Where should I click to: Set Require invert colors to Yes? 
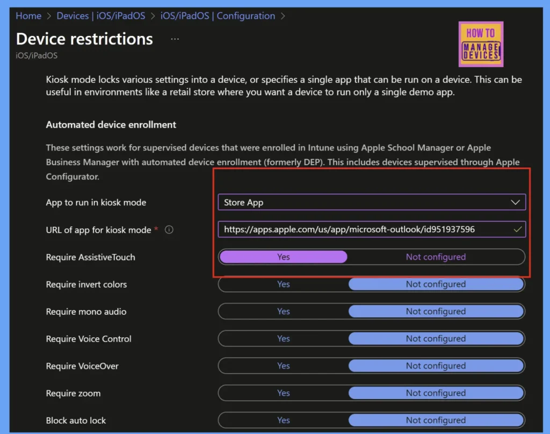click(283, 284)
